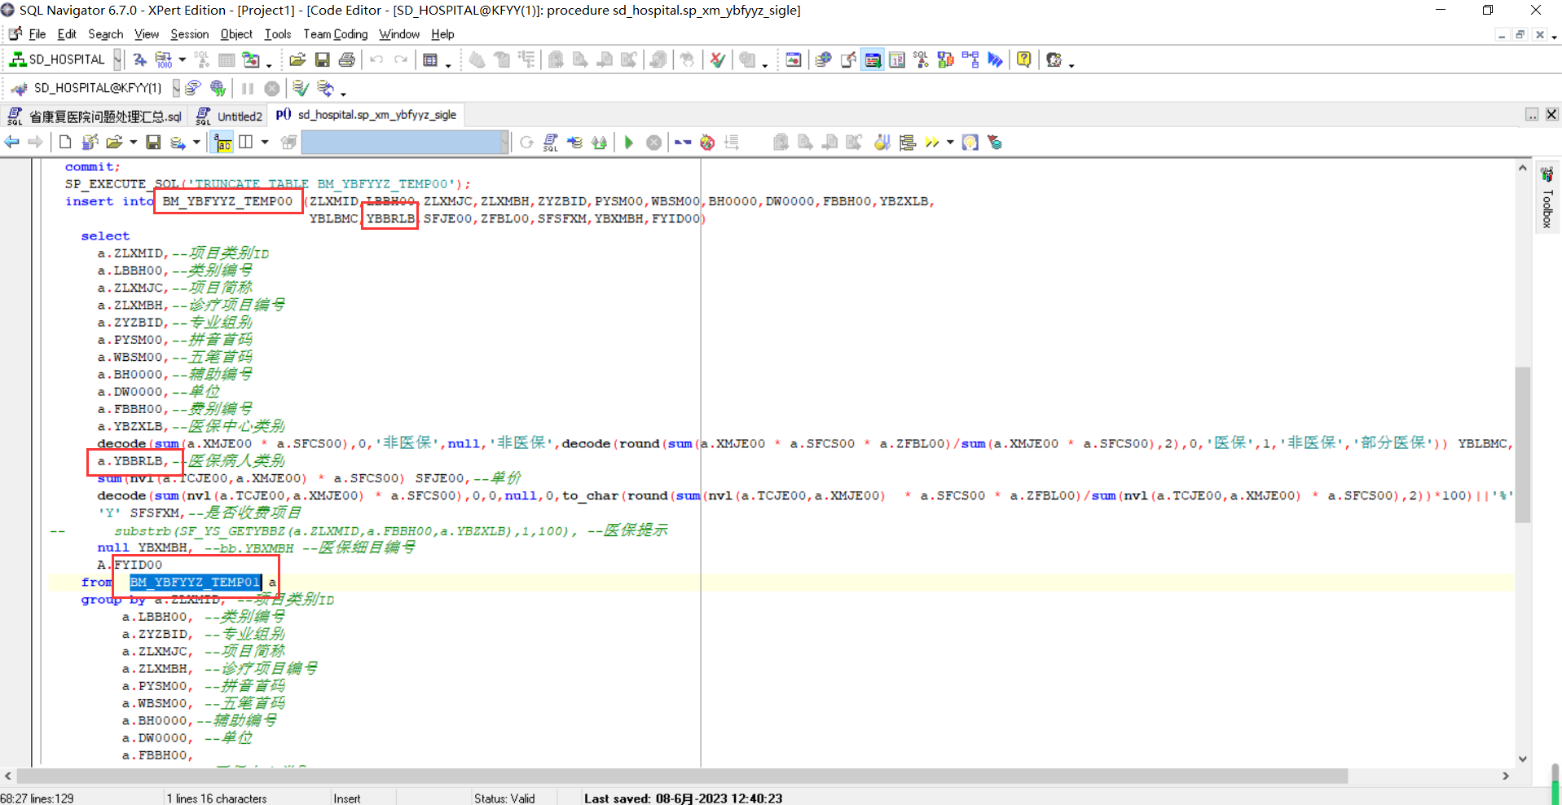Create a new blank editor tab
The image size is (1562, 805).
coord(65,143)
